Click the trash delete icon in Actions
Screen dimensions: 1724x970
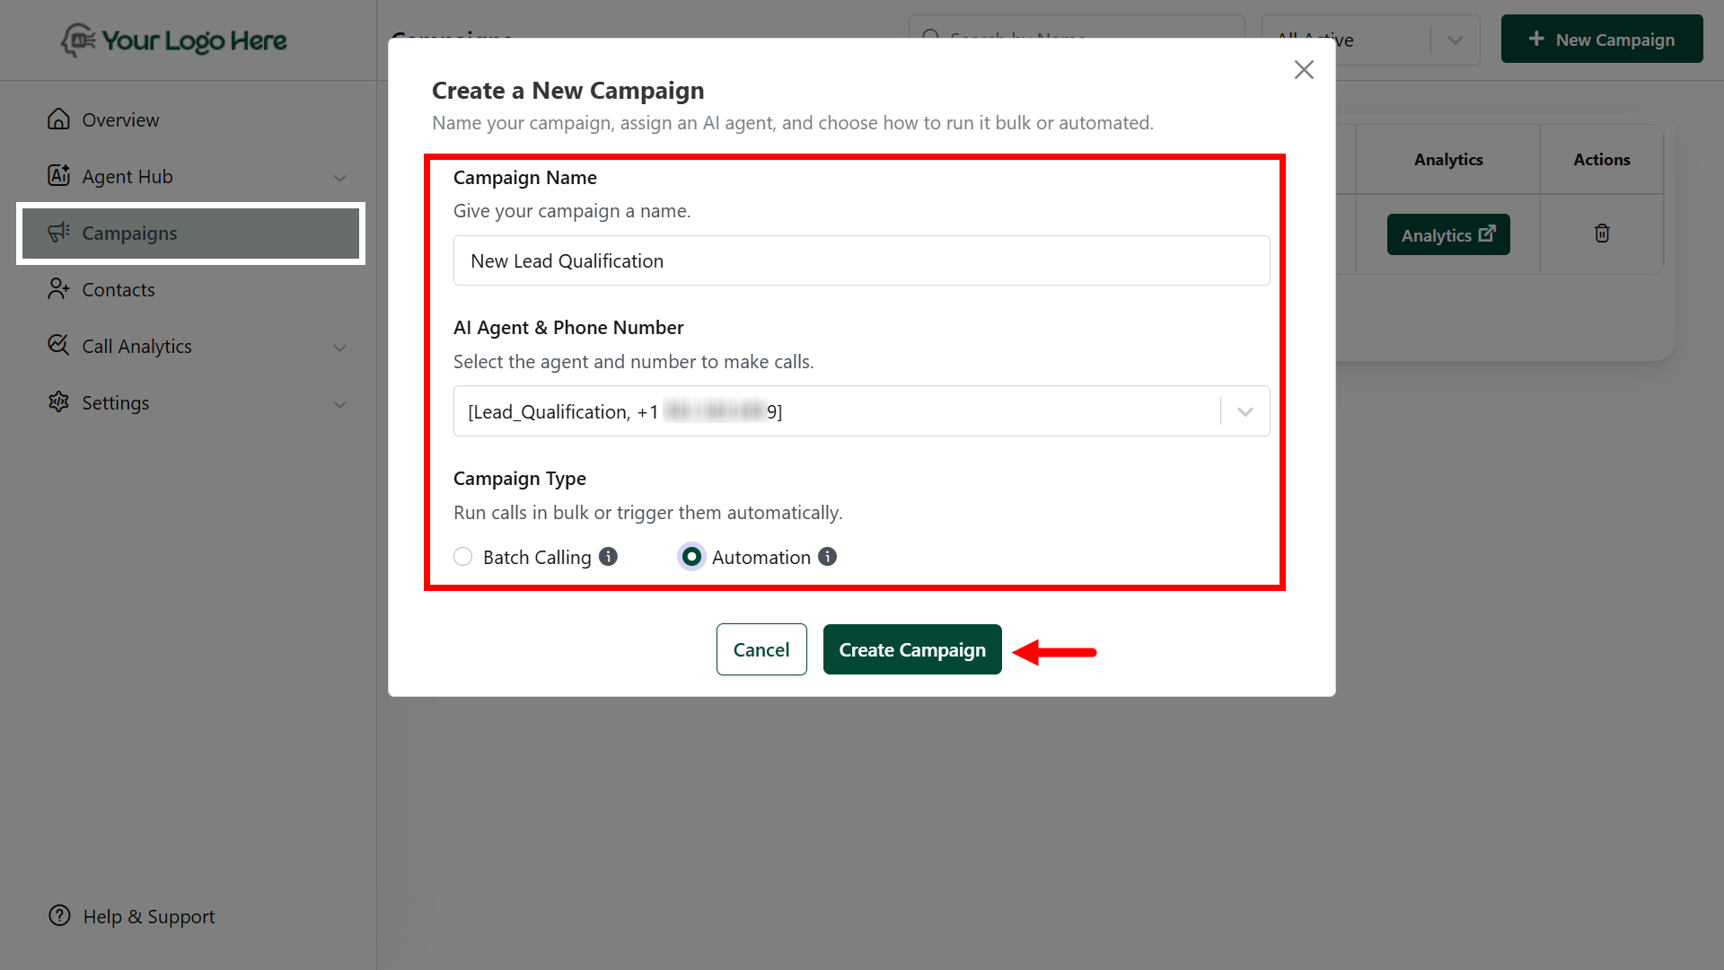click(1601, 234)
